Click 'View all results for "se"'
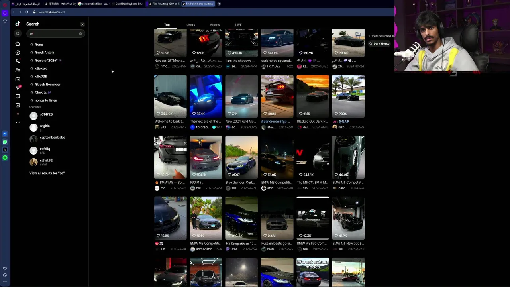This screenshot has width=510, height=287. (47, 173)
